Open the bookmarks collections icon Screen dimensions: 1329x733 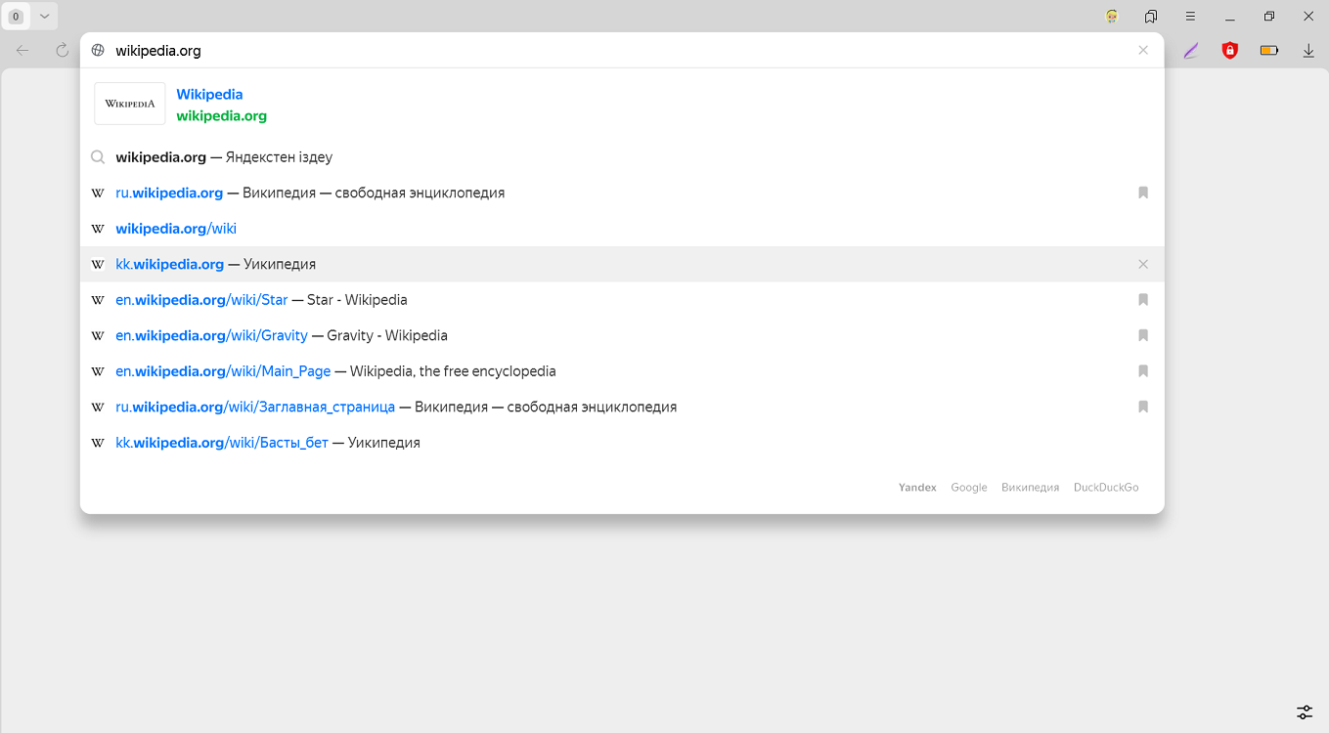click(1151, 17)
